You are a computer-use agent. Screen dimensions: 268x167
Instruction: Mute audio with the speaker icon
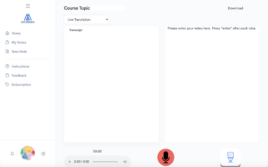pyautogui.click(x=125, y=162)
